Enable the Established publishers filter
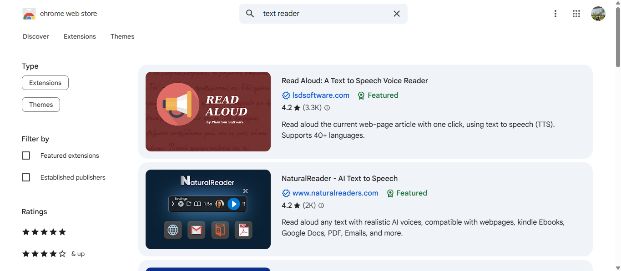Screen dimensions: 621x271 pos(26,177)
